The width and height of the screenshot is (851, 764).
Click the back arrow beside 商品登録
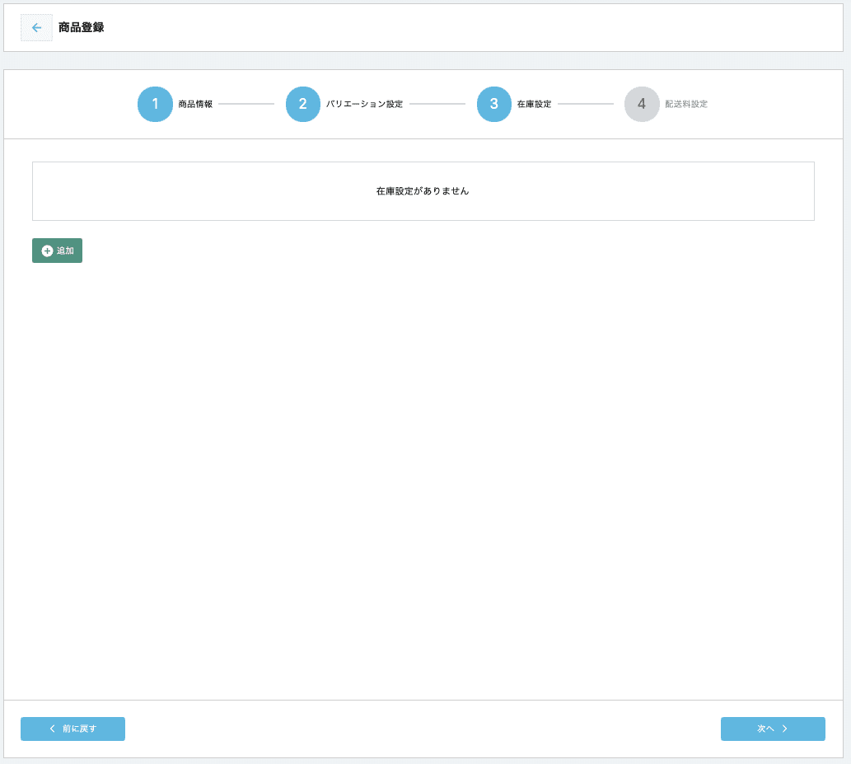tap(36, 28)
